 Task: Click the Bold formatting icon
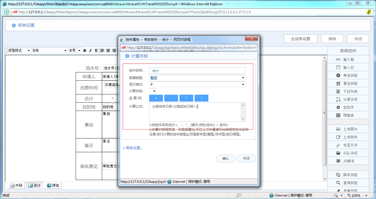coord(85,51)
